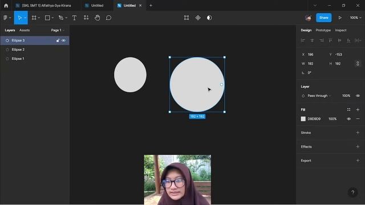Image resolution: width=365 pixels, height=205 pixels.
Task: Open the Shape tools dropdown arrow
Action: pos(52,18)
